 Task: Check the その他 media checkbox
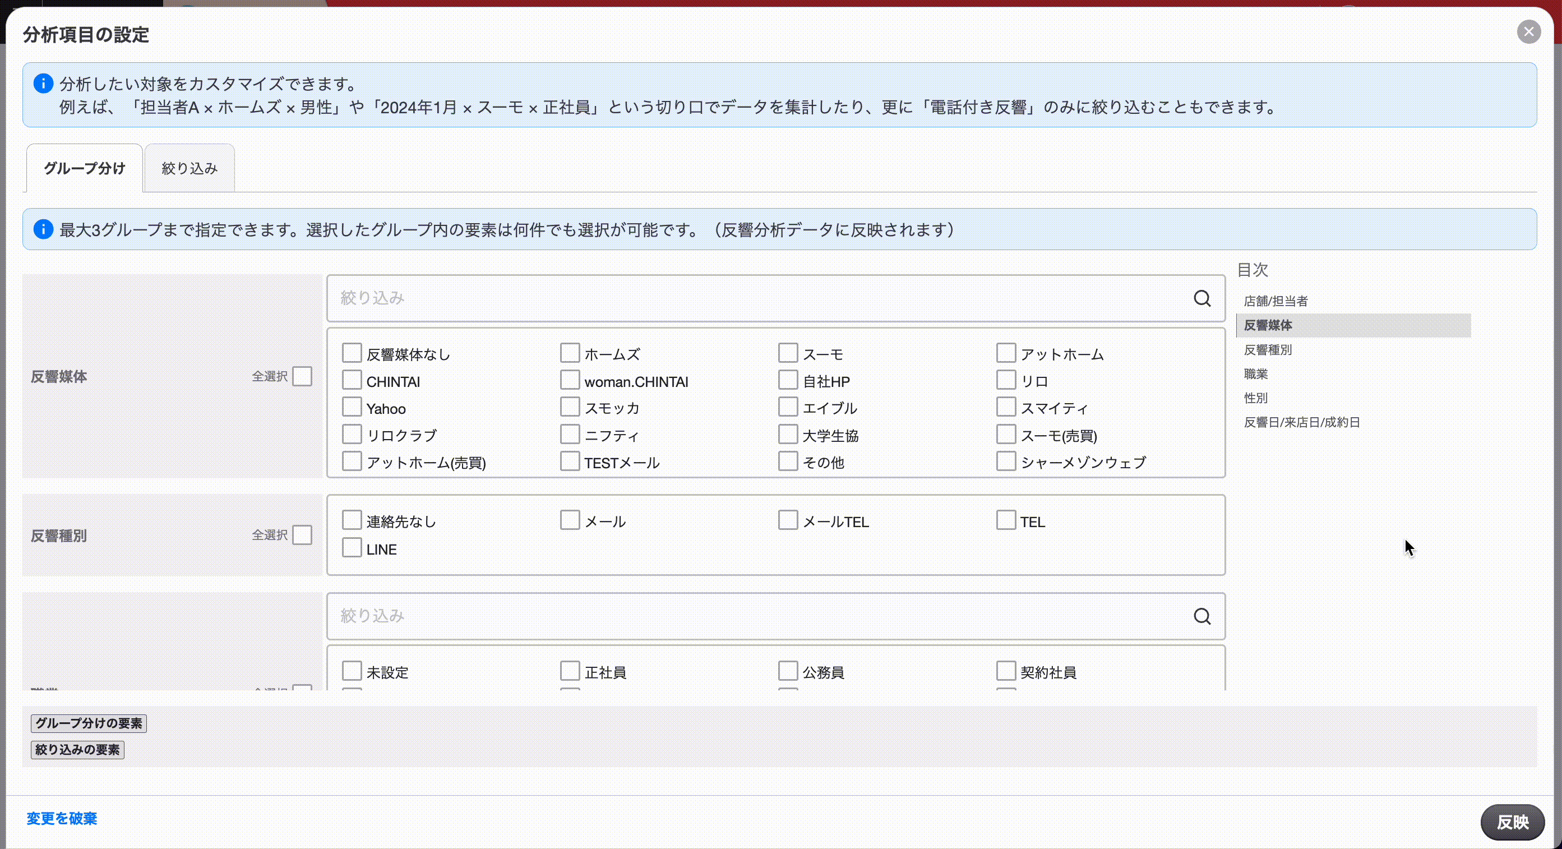tap(788, 462)
